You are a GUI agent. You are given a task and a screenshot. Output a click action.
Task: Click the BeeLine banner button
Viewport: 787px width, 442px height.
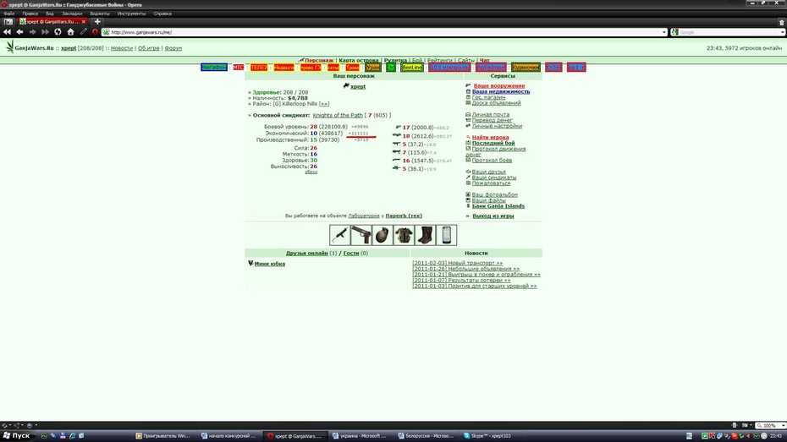(412, 67)
